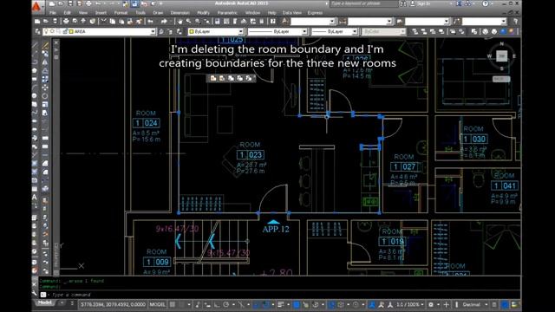Click the 'Type a keyword or phrase' search box

[x=364, y=3]
